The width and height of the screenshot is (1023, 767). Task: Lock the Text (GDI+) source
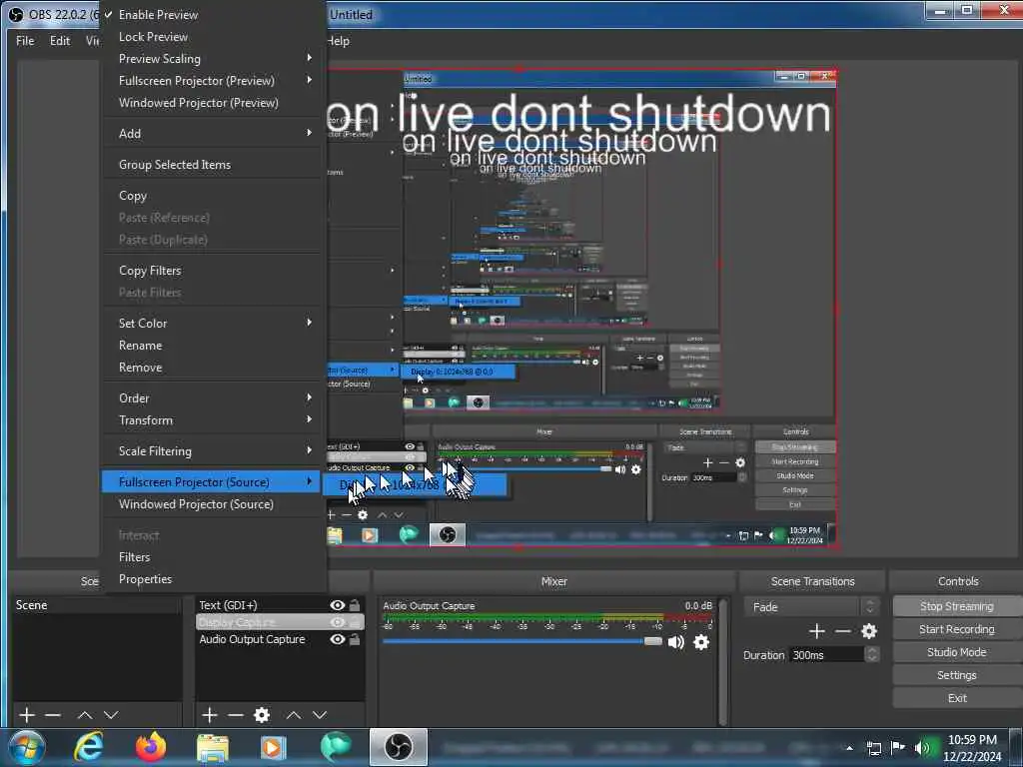click(x=355, y=605)
